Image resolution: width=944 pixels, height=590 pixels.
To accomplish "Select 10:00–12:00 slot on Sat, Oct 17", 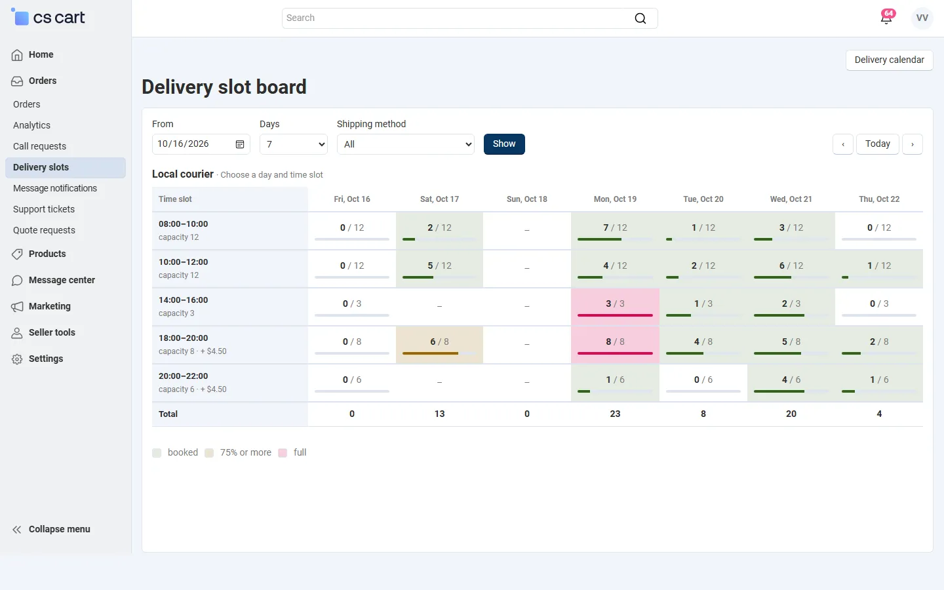I will 440,269.
